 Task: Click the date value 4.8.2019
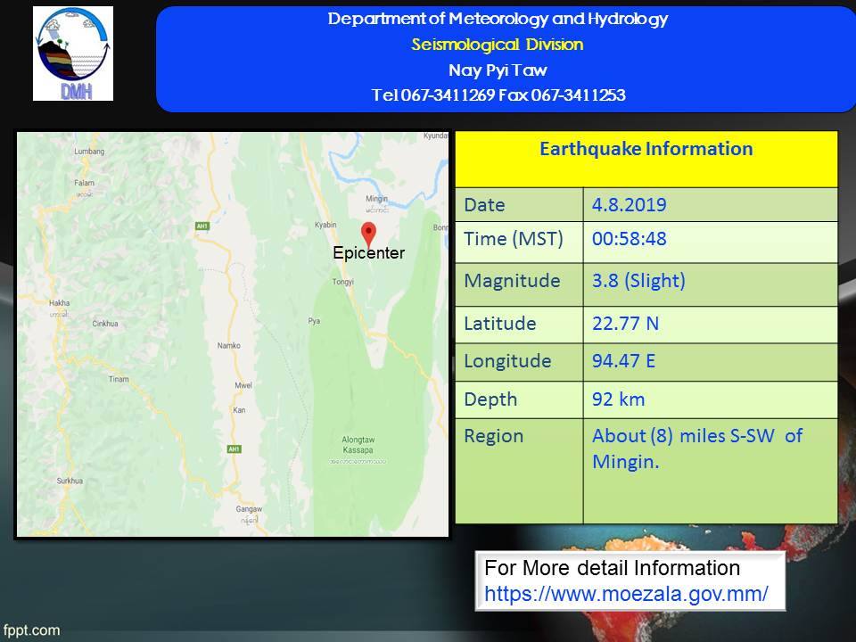pyautogui.click(x=629, y=205)
